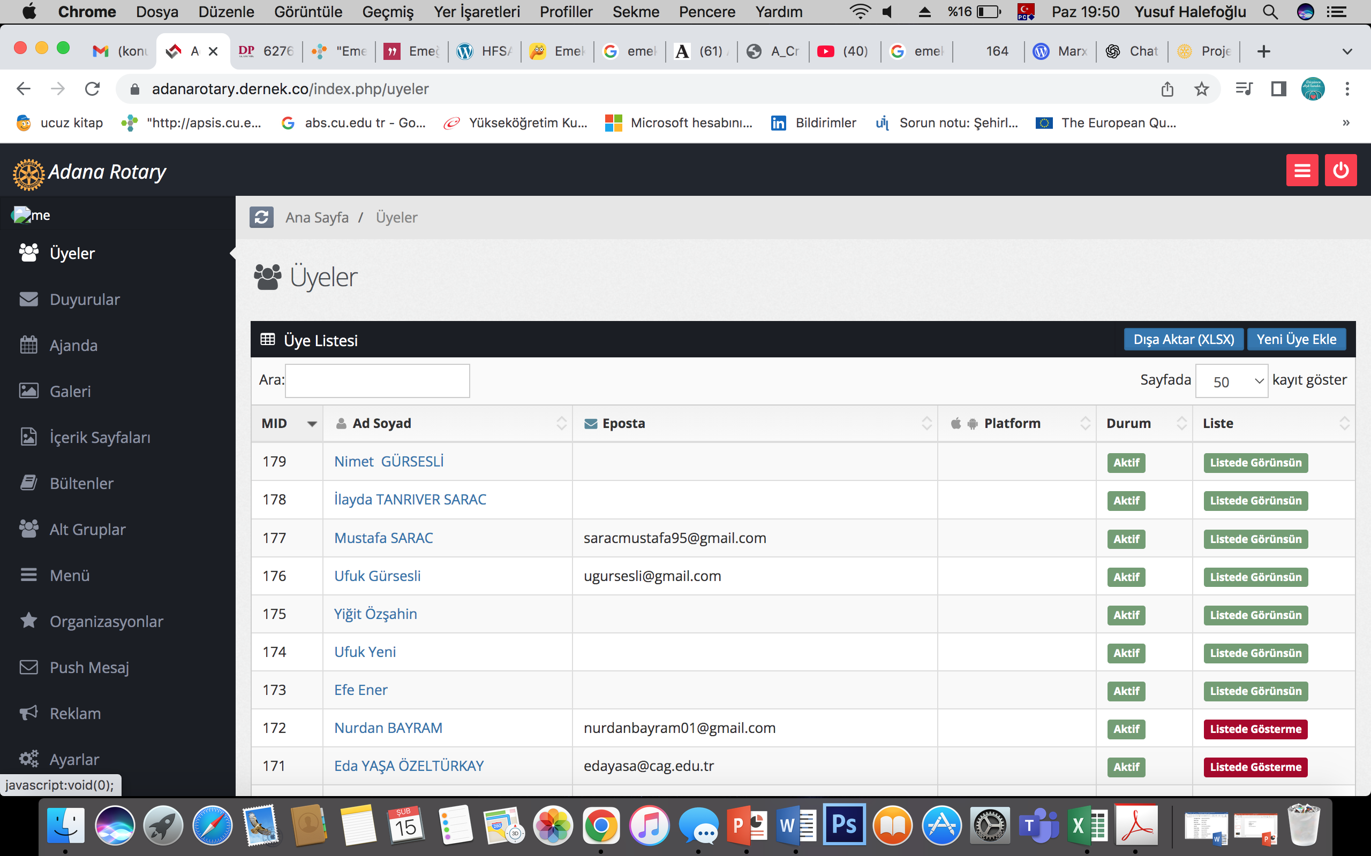The height and width of the screenshot is (856, 1371).
Task: Click the share icon in address bar
Action: 1167,89
